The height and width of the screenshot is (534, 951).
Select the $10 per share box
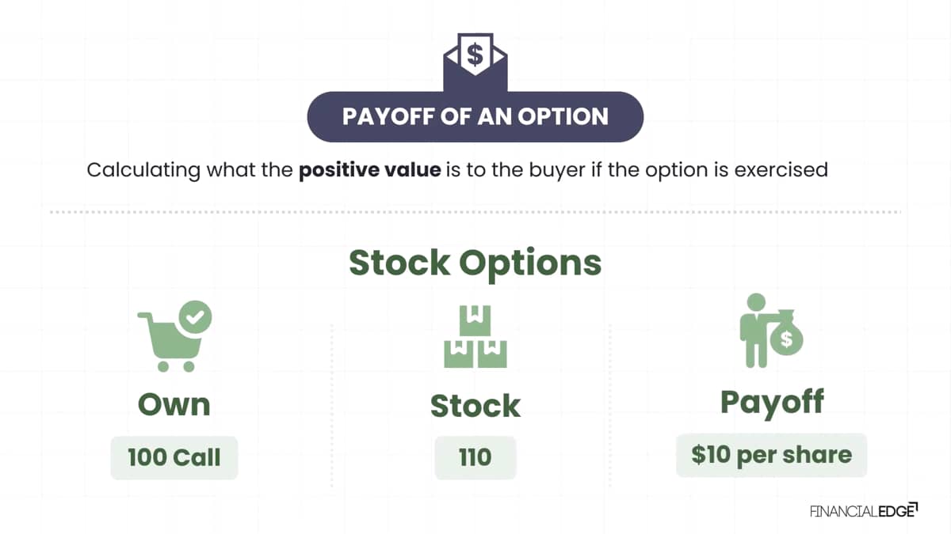coord(771,455)
